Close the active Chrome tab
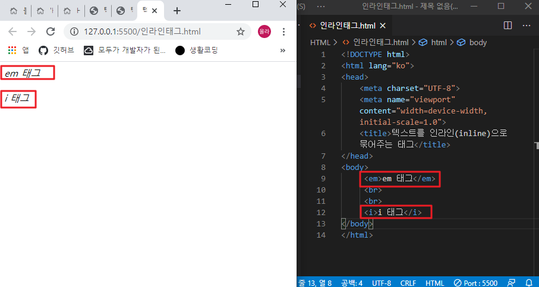The image size is (539, 287). coord(155,11)
